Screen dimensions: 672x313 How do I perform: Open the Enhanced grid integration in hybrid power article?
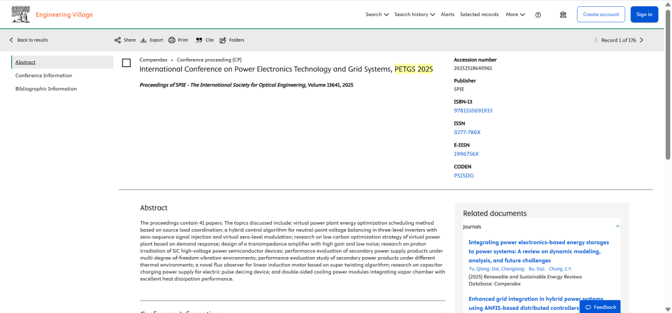[536, 303]
